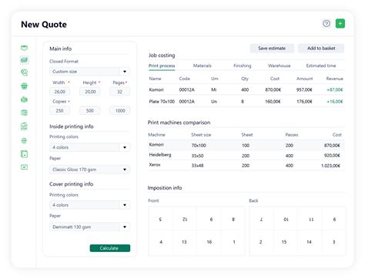This screenshot has height=279, width=365.
Task: Open cover Printing colors 4 colors dropdown
Action: [89, 205]
